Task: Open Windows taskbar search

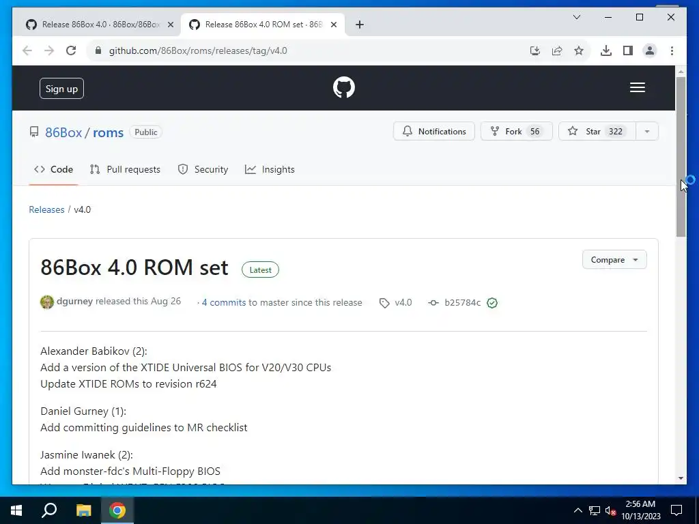Action: [x=49, y=510]
